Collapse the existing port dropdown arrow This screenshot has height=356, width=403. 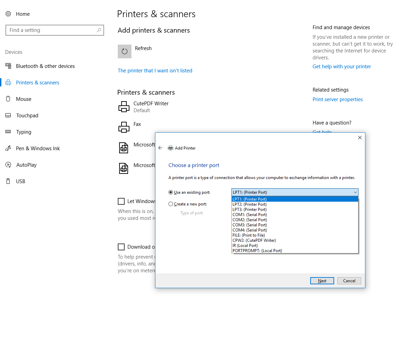point(355,192)
